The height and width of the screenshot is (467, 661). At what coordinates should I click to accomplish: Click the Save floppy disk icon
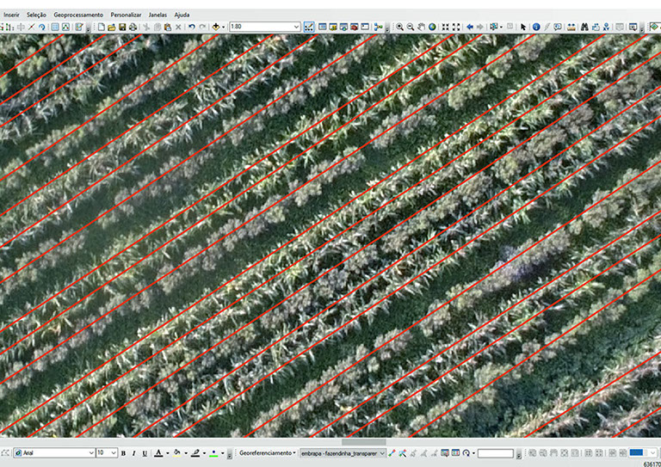[x=122, y=28]
